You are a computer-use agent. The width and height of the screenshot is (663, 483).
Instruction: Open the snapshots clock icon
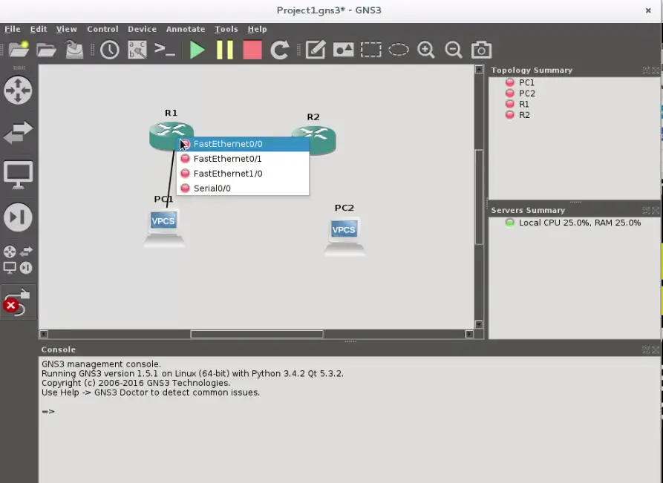tap(110, 50)
